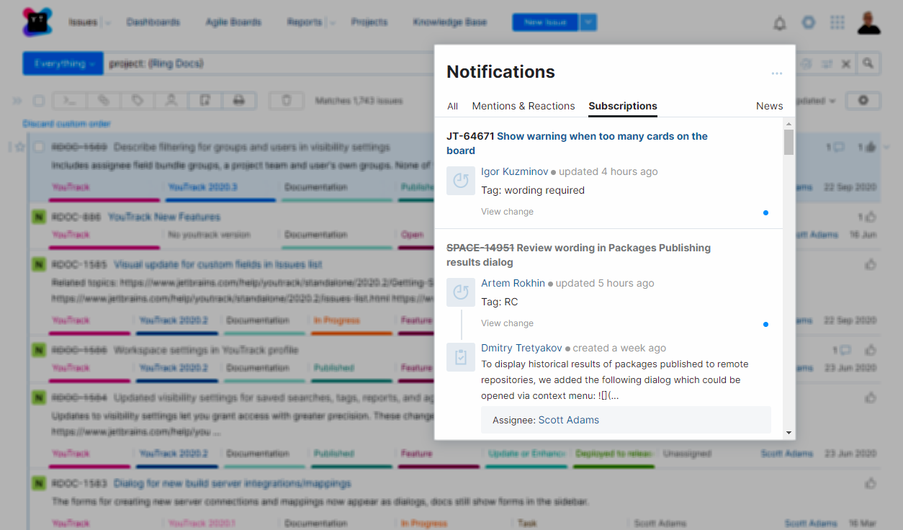
Task: Open Notifications three-dot options menu
Action: tap(776, 73)
